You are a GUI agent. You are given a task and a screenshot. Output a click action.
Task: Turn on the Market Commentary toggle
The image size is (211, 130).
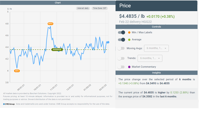click(121, 67)
